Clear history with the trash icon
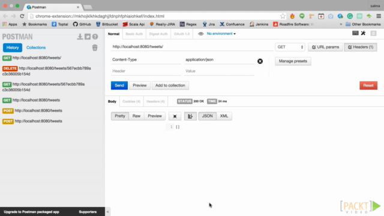 (x=95, y=47)
